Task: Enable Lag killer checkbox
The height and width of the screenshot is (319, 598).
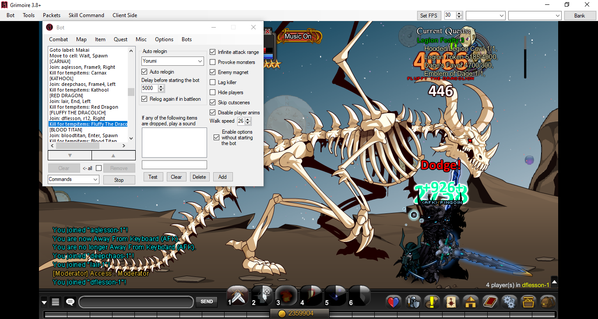Action: (213, 82)
